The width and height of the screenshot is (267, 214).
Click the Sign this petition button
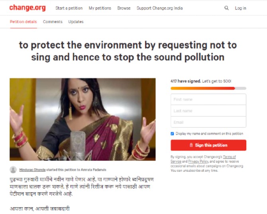pos(208,145)
